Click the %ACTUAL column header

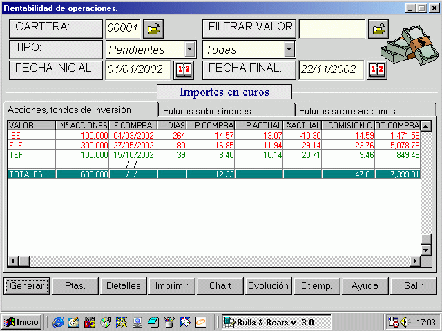tap(302, 126)
